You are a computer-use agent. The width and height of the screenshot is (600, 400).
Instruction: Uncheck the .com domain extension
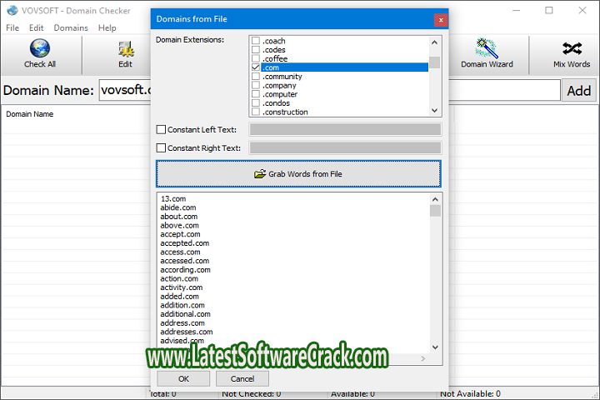[256, 67]
